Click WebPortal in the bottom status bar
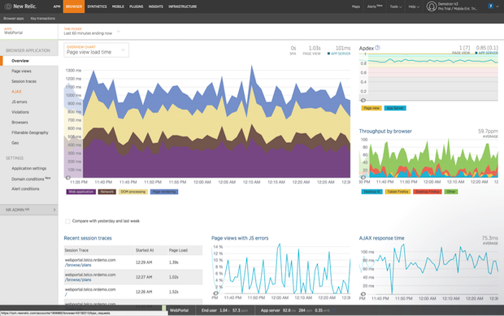 pyautogui.click(x=179, y=310)
